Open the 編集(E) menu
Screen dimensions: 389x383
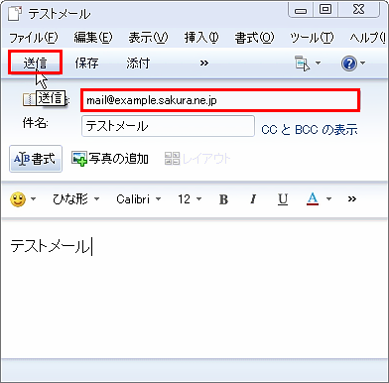pos(93,38)
